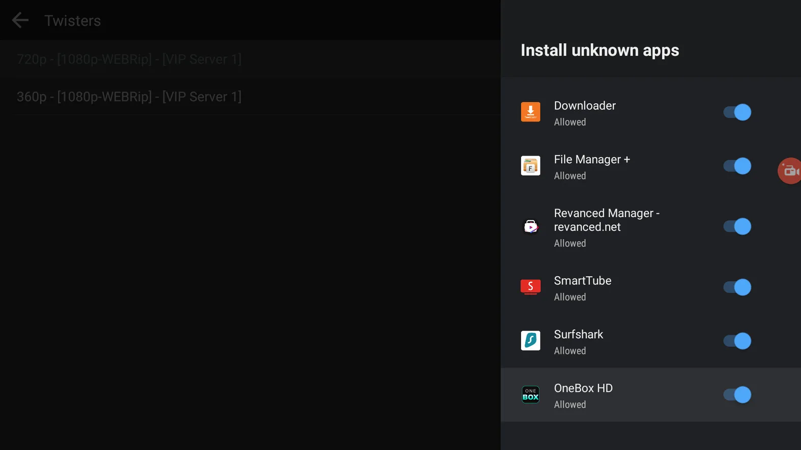This screenshot has height=450, width=801.
Task: Click the Surfshark label
Action: click(x=579, y=335)
